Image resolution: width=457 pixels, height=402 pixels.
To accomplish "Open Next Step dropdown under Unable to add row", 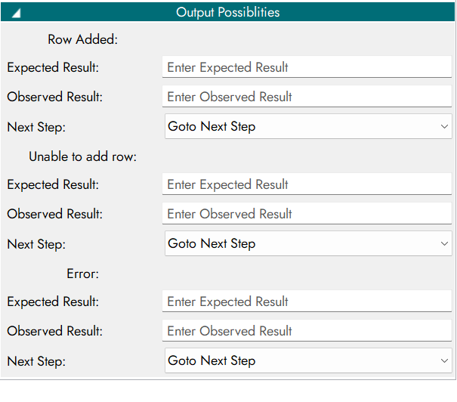I will 302,244.
